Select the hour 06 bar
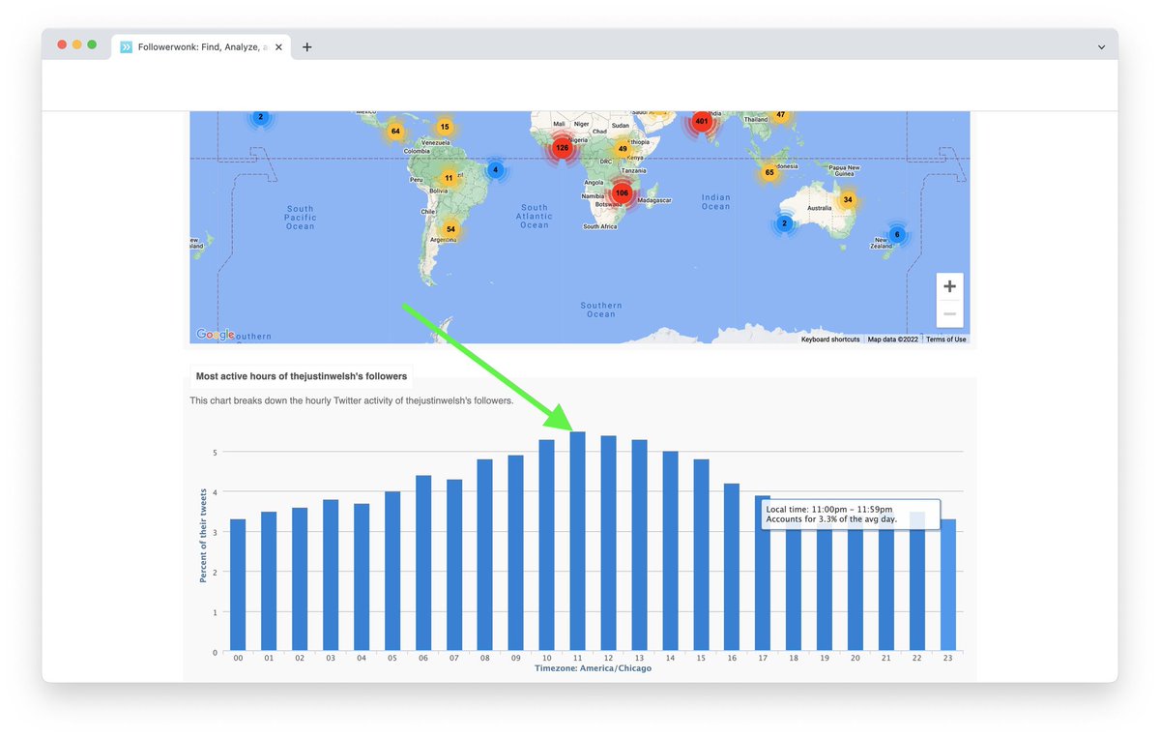Screen dimensions: 1160x738 click(423, 563)
